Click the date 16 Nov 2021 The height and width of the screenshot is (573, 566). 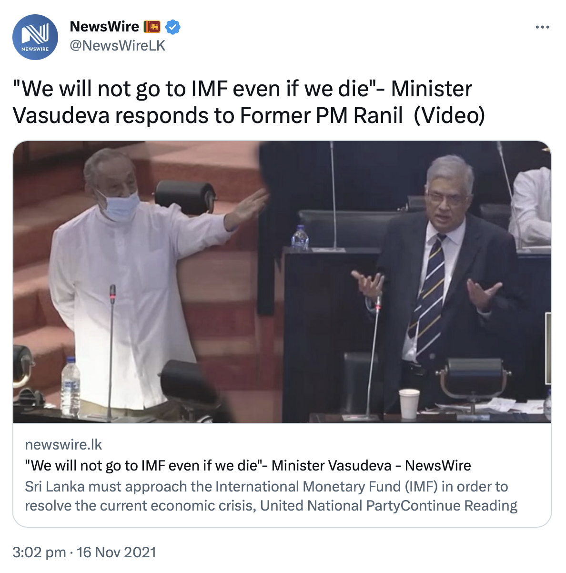tap(116, 553)
